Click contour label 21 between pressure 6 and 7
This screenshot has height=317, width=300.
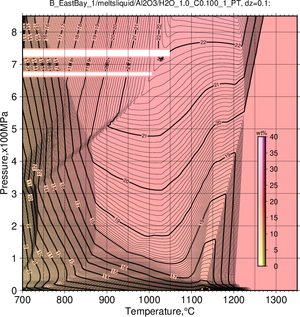(217, 85)
